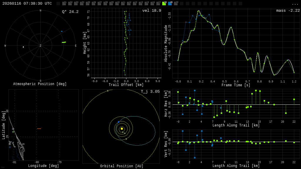
Task: Open the three-dot overflow menu
Action: [295, 4]
